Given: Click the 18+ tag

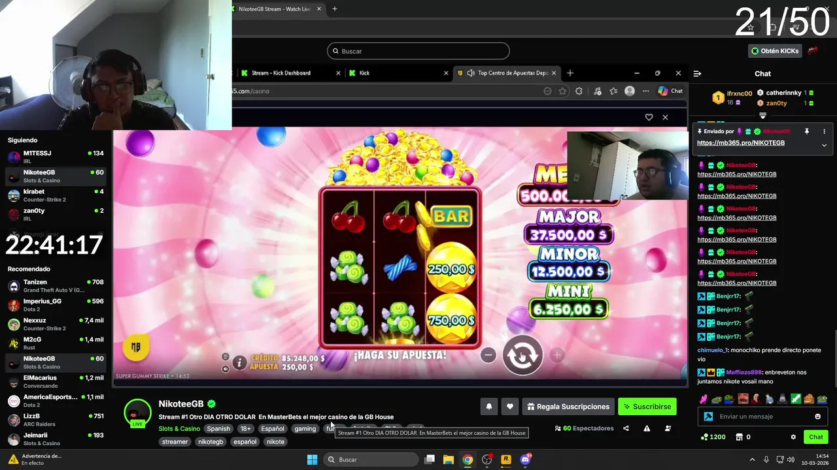Looking at the screenshot, I should point(245,429).
